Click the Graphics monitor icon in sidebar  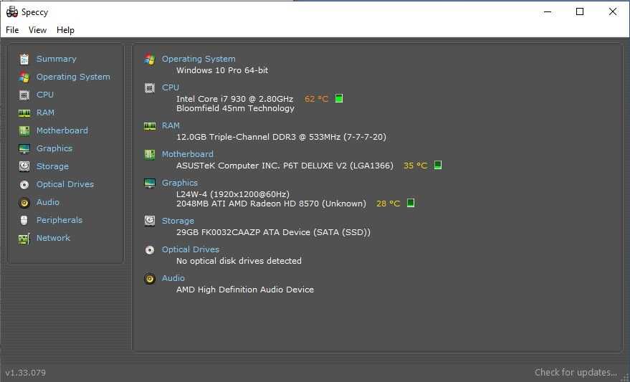click(24, 148)
